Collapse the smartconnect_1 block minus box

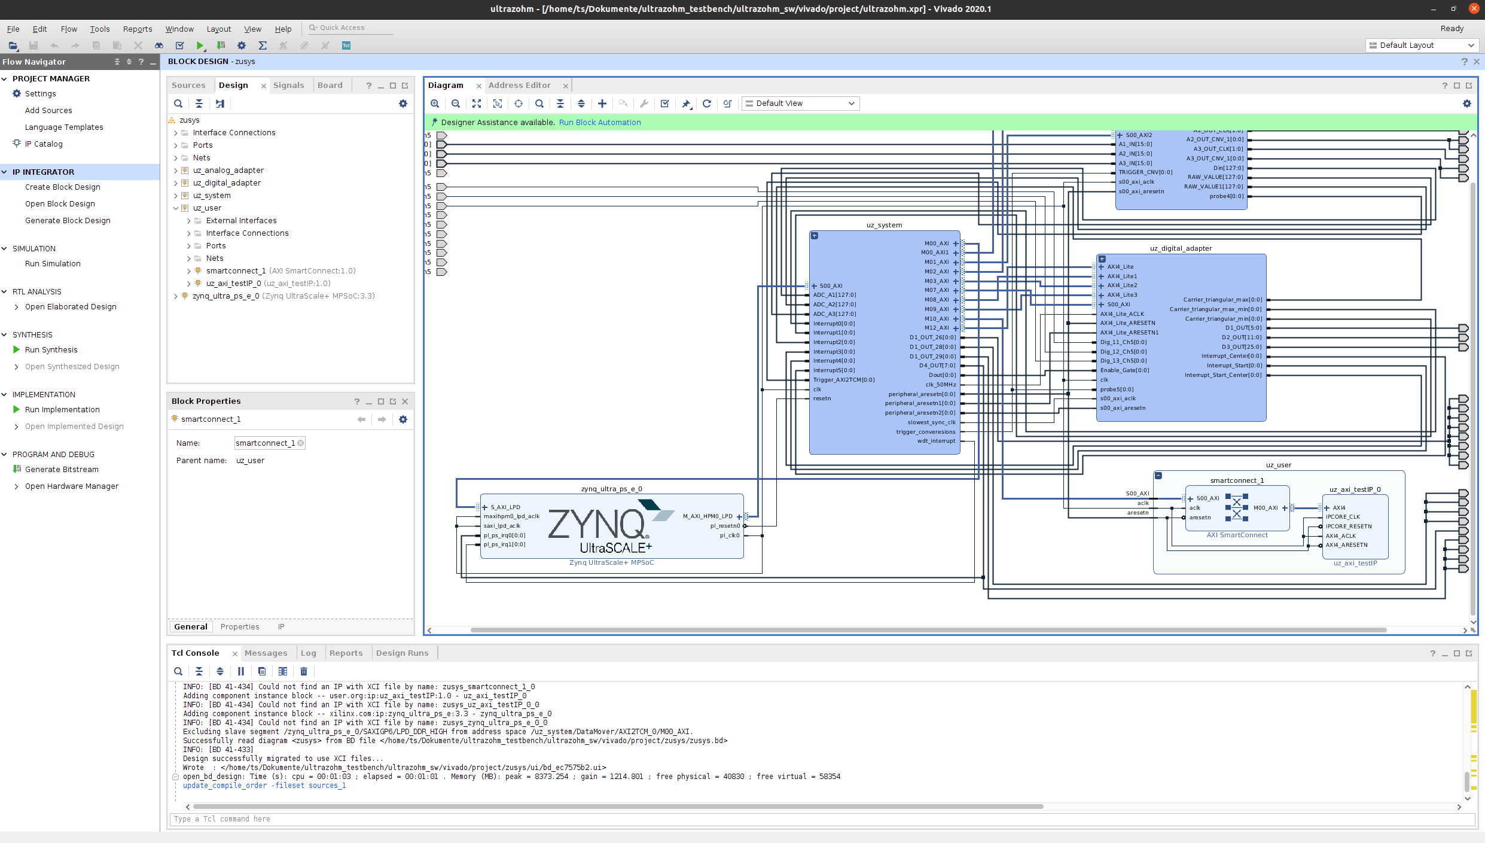[1158, 476]
